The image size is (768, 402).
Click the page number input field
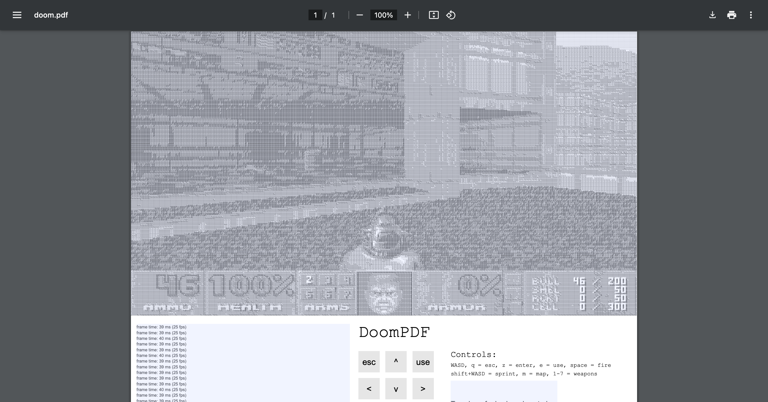315,15
